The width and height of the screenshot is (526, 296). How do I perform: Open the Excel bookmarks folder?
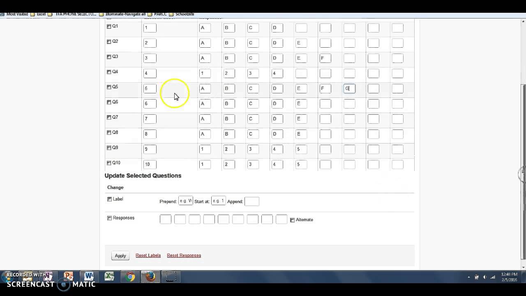tap(38, 14)
